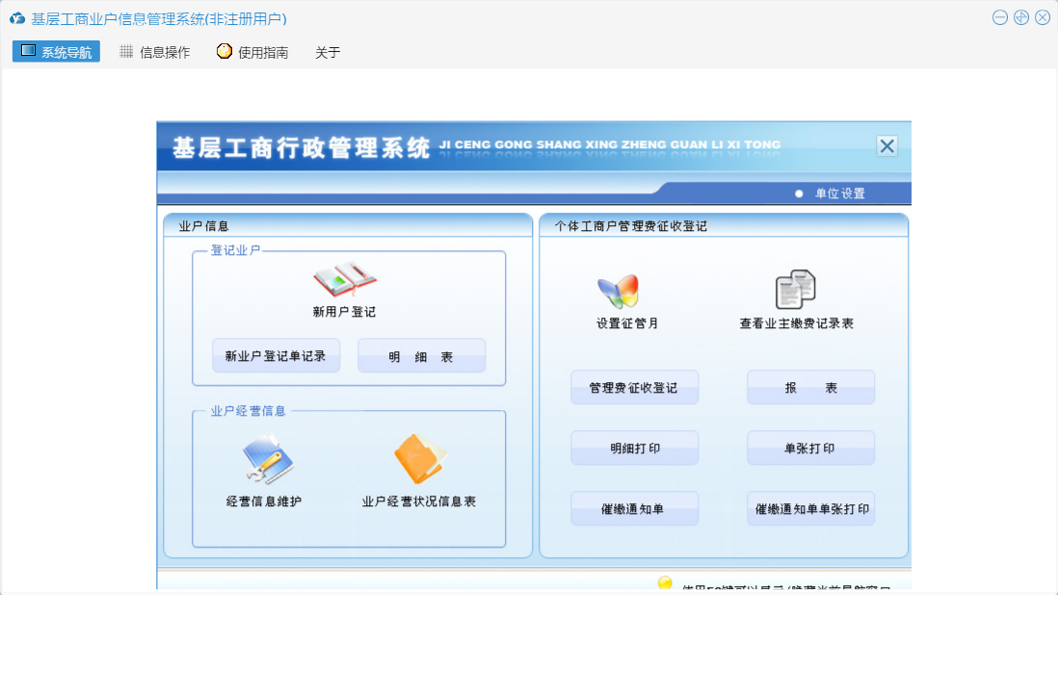Click the 单张打印 button
Image resolution: width=1058 pixels, height=692 pixels.
coord(810,449)
